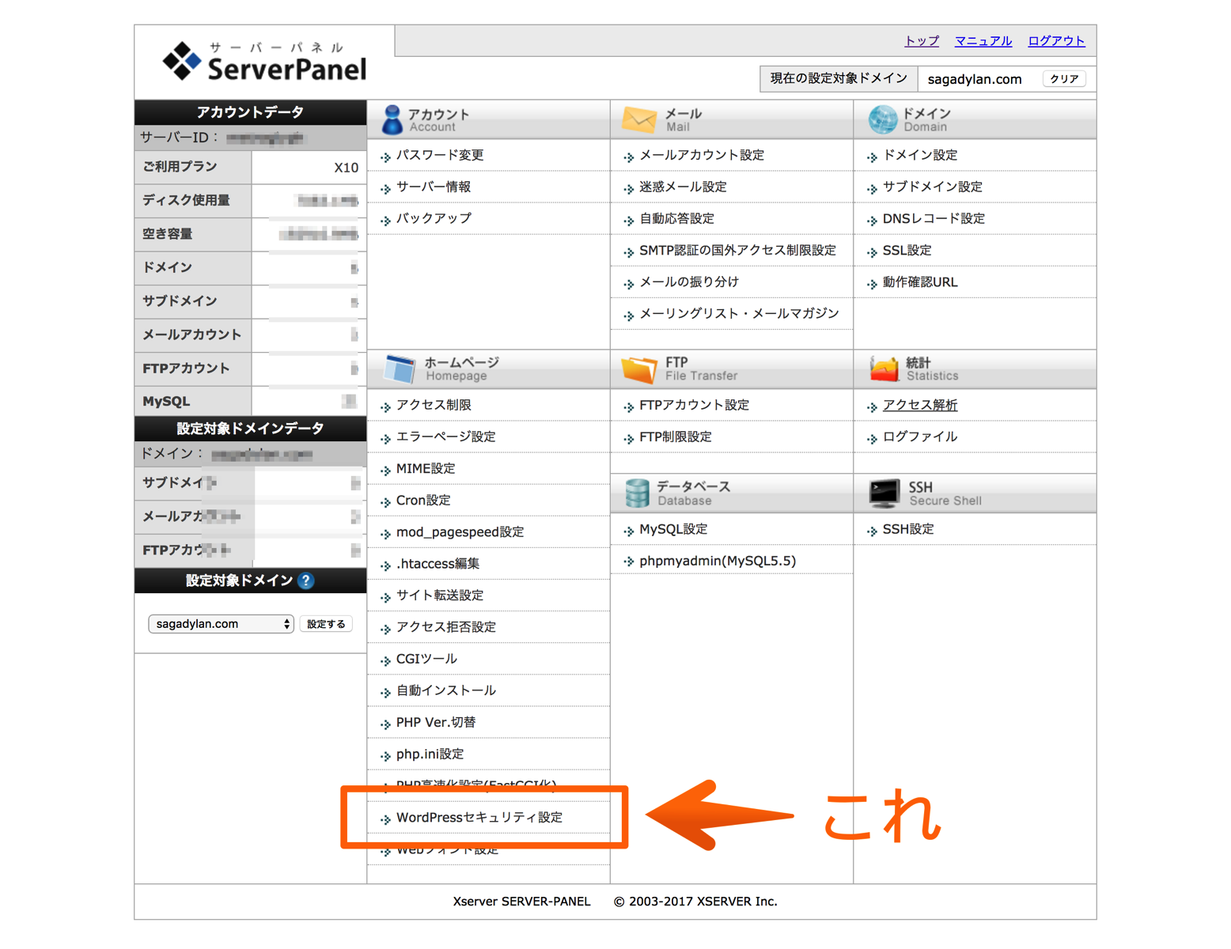Click the Database section cylinder icon
This screenshot has width=1231, height=949.
click(637, 493)
